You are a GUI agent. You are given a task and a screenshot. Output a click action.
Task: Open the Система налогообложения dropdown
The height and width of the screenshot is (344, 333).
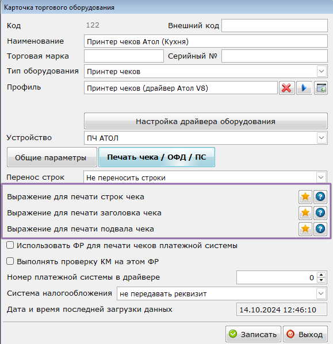[x=321, y=293]
